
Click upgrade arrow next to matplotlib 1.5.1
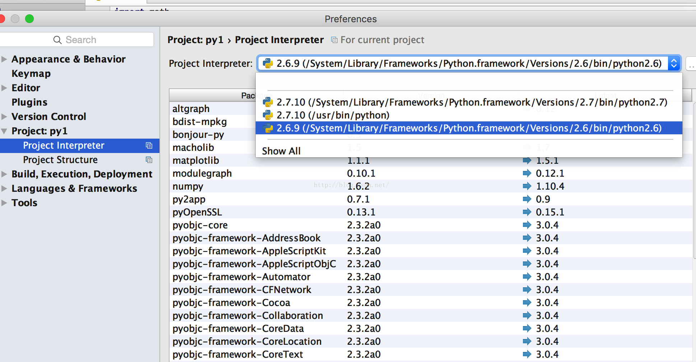527,160
